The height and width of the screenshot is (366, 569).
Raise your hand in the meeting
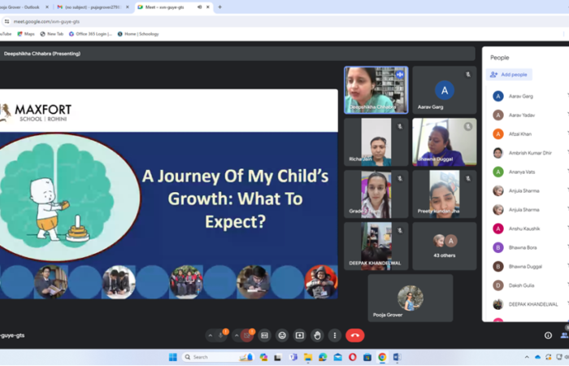click(x=316, y=335)
